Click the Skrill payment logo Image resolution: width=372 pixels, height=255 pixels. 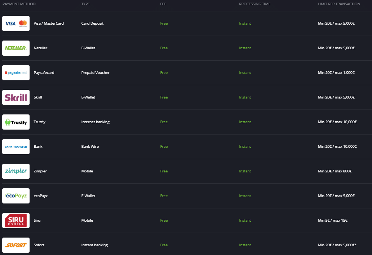point(16,97)
